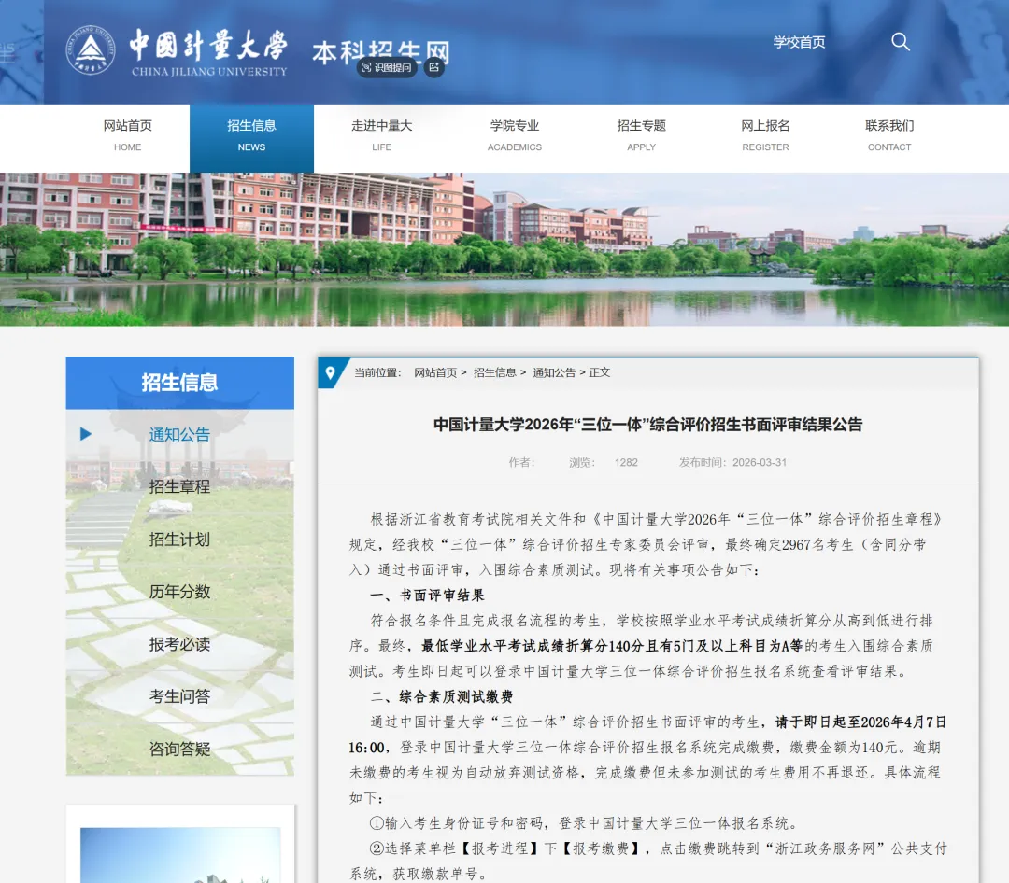
Task: Click the heading 二、综合素质测试缴费
Action: coord(441,696)
